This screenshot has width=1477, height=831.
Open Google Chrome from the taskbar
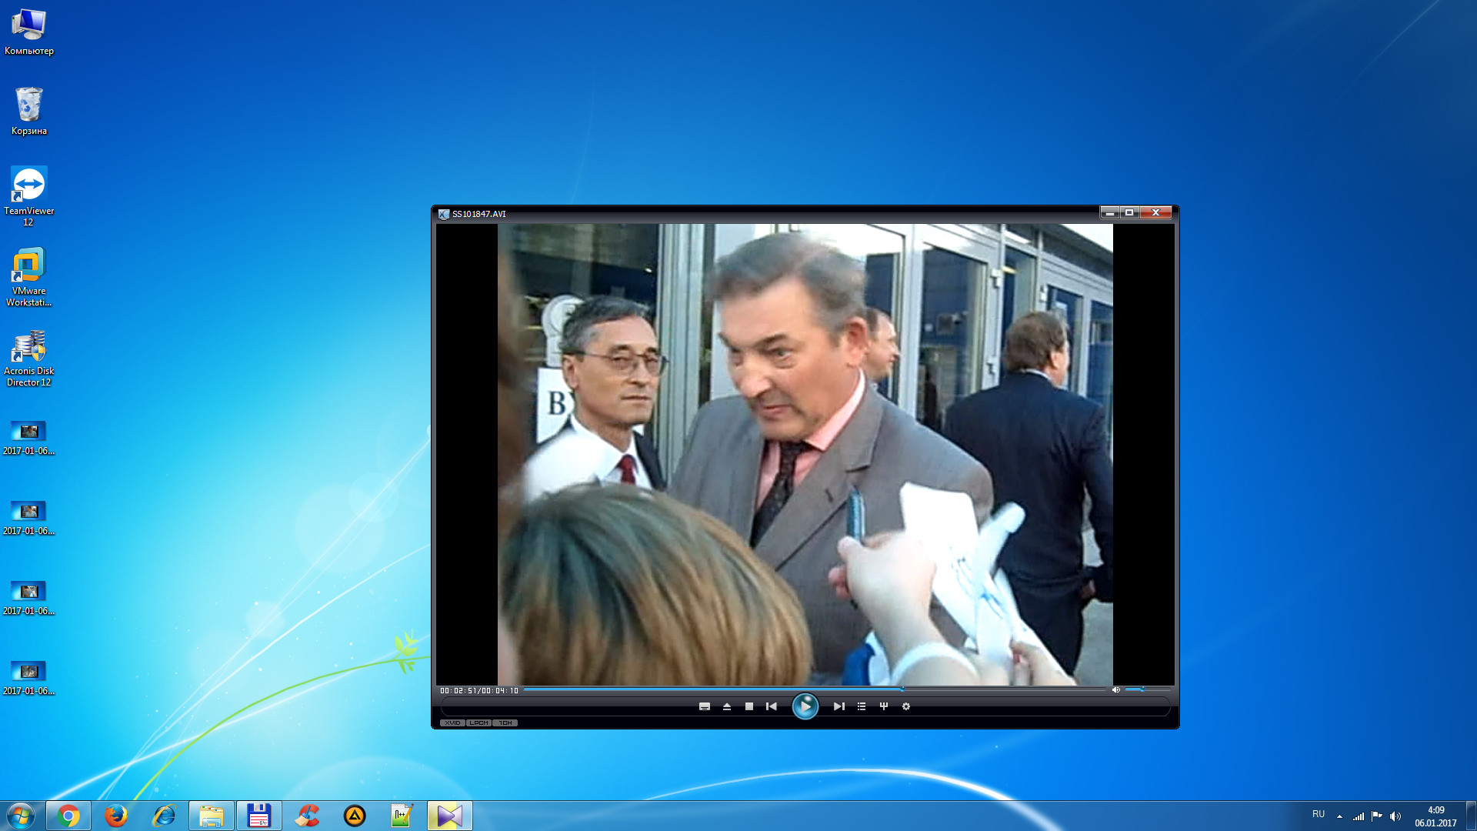[x=68, y=816]
